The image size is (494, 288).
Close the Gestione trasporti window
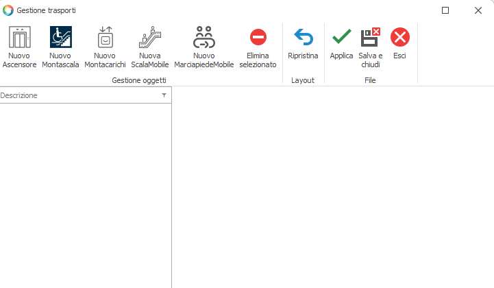pos(478,10)
